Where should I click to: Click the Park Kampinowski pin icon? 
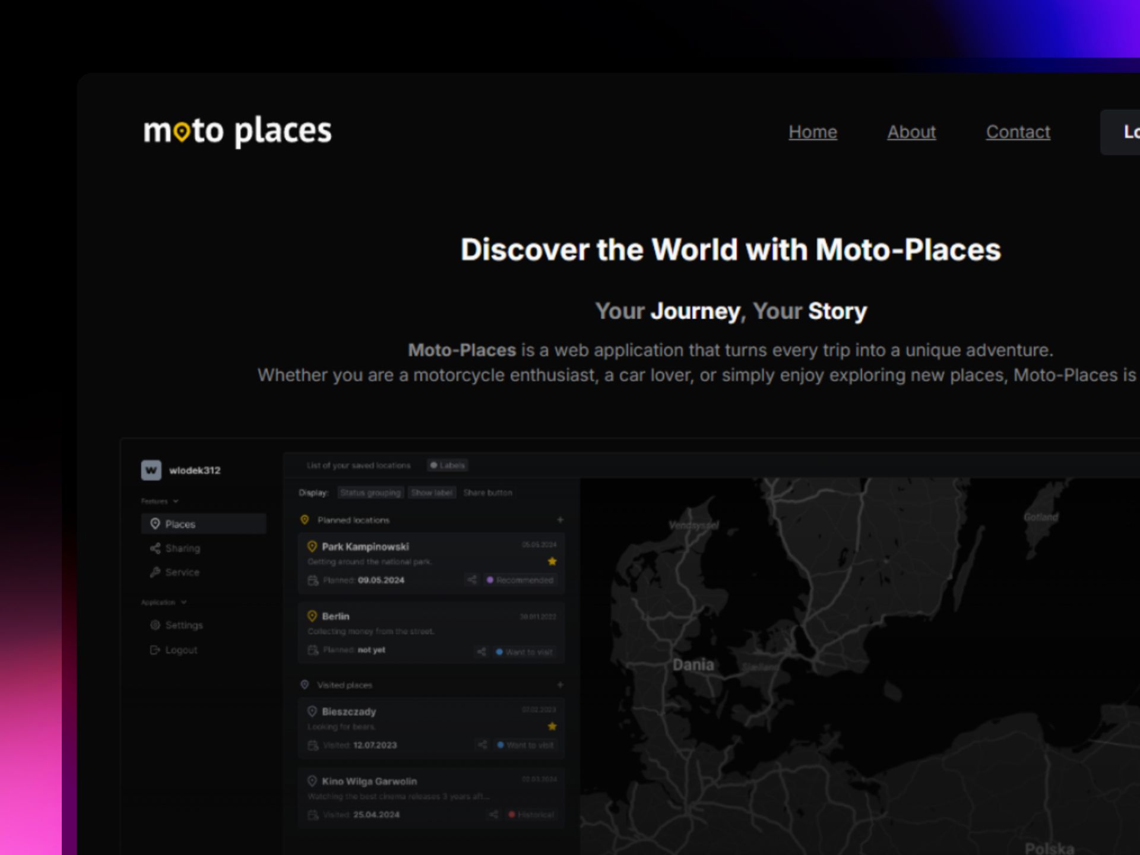pos(312,547)
